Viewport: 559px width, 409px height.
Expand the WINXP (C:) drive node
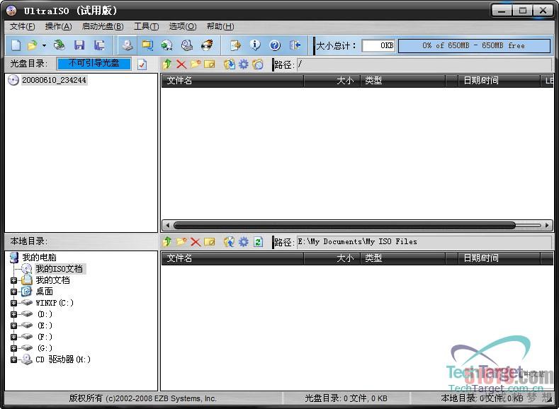(x=13, y=303)
